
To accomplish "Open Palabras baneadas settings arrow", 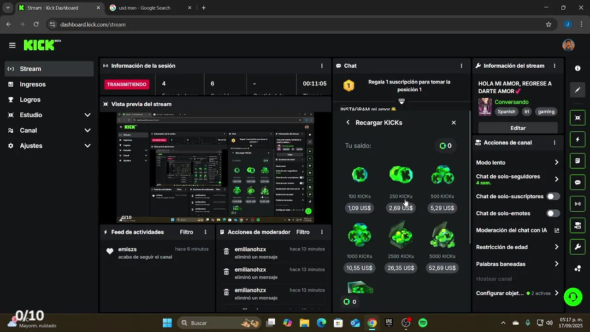I will click(556, 264).
